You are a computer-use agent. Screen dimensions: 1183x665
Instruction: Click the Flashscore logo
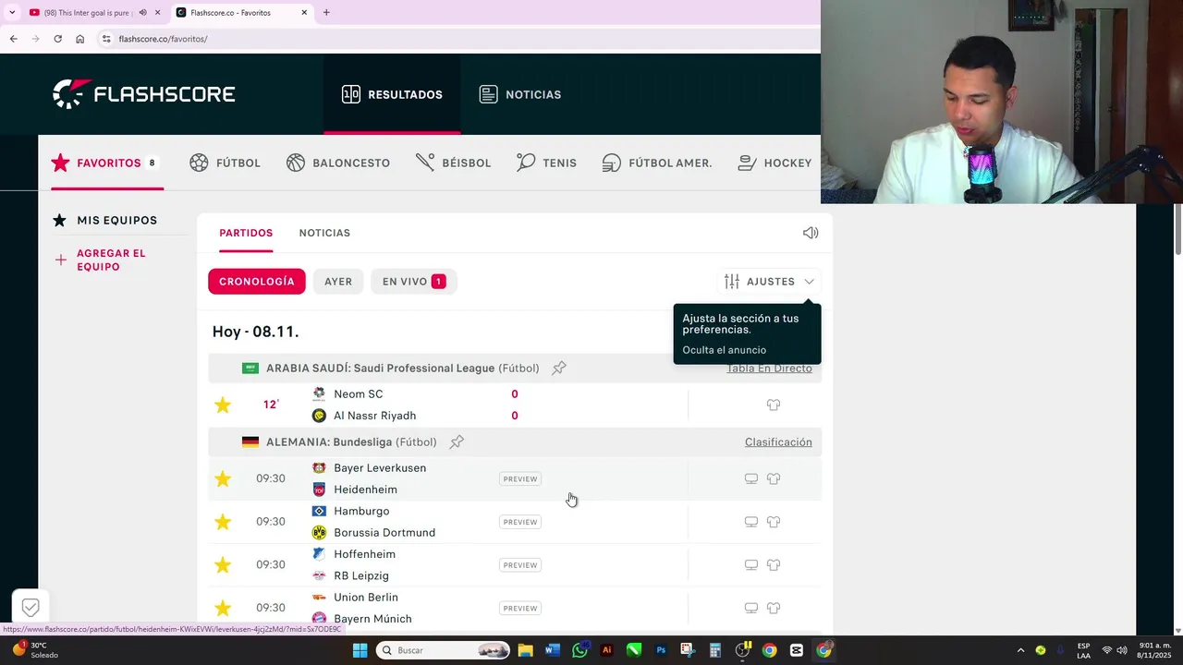coord(144,93)
